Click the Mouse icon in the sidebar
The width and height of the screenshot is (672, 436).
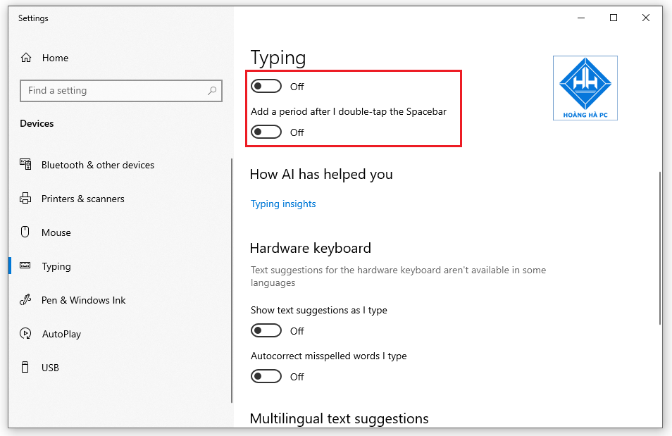click(x=25, y=232)
